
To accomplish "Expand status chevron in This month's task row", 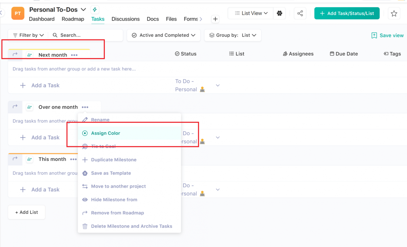I will (x=218, y=189).
